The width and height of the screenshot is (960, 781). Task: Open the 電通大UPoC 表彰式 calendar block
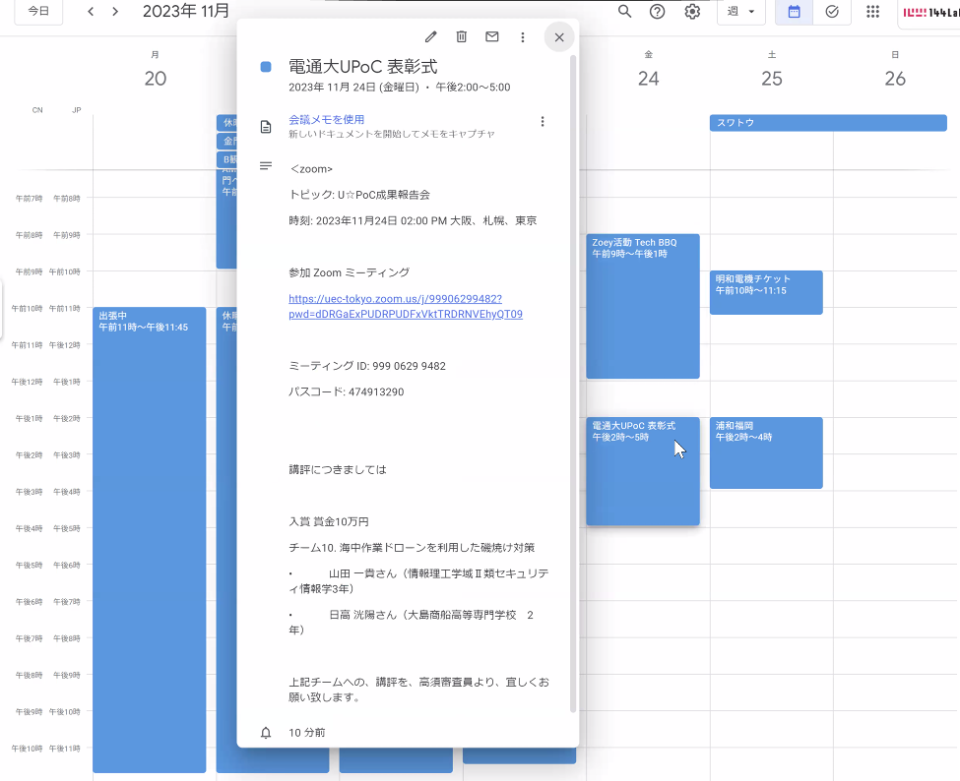point(643,471)
